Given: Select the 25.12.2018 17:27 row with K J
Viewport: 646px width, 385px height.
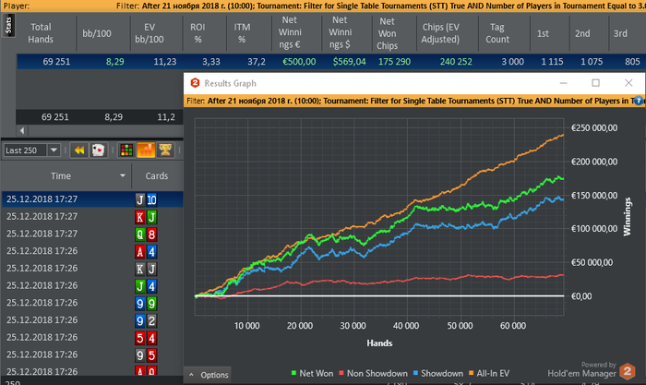Looking at the screenshot, I should coord(92,216).
